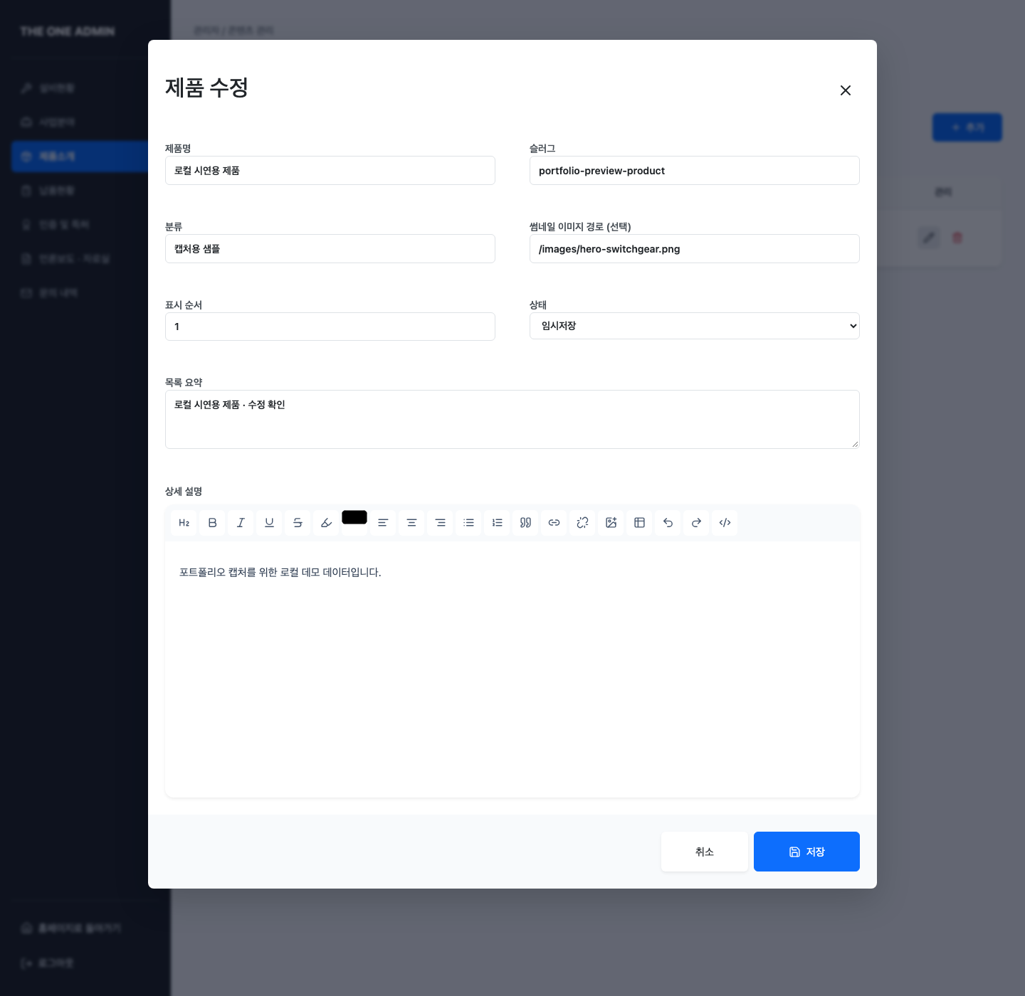Screen dimensions: 1025x996
Task: Click blue add button behind dialog
Action: click(x=967, y=127)
